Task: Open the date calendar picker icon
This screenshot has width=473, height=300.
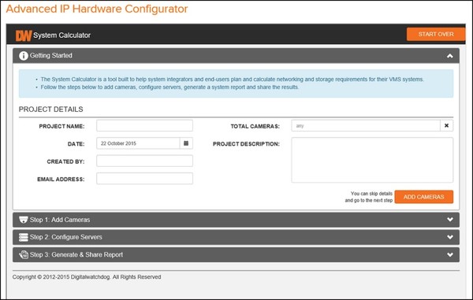Action: click(x=186, y=143)
